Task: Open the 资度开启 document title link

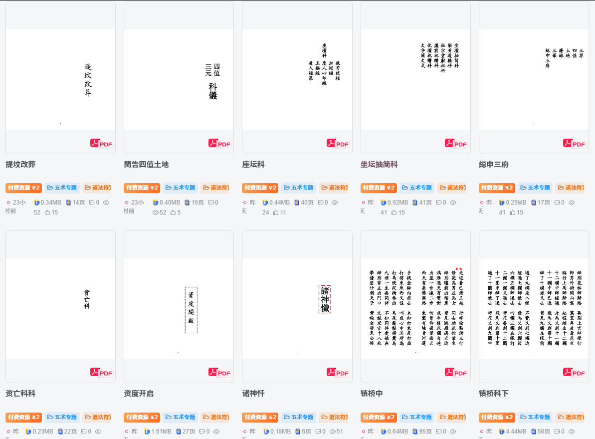Action: tap(139, 394)
